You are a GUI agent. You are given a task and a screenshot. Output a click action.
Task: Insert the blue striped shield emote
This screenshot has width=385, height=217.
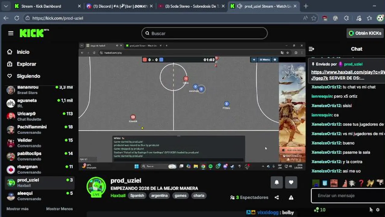[x=325, y=183]
